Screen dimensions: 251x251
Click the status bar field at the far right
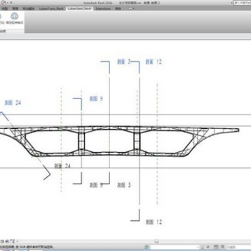[x=238, y=247]
